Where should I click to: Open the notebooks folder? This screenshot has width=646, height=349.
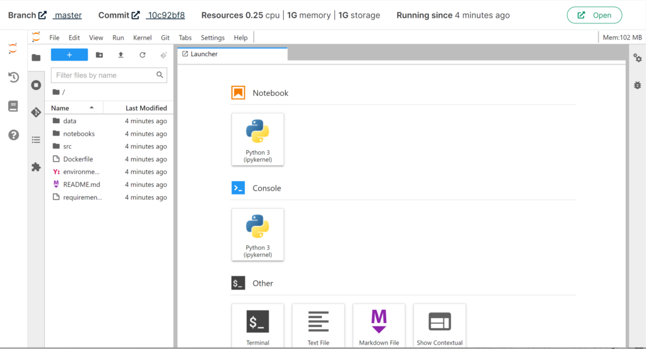pyautogui.click(x=79, y=134)
